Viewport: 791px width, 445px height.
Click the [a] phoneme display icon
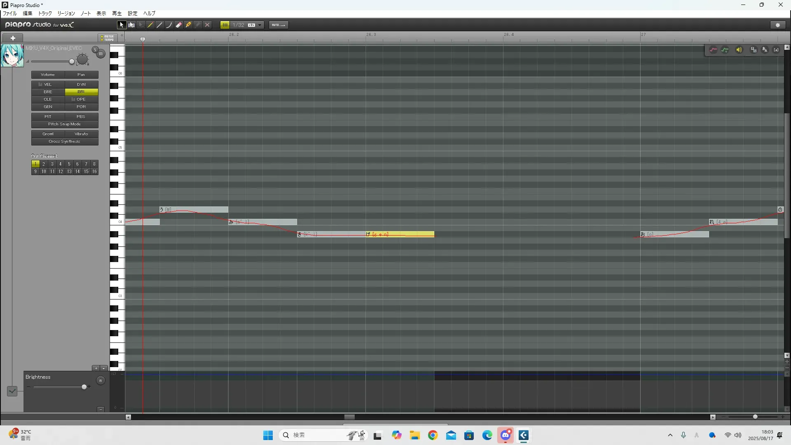(x=776, y=50)
